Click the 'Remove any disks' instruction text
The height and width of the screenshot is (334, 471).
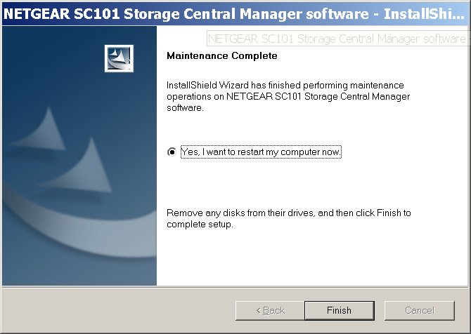coord(289,213)
